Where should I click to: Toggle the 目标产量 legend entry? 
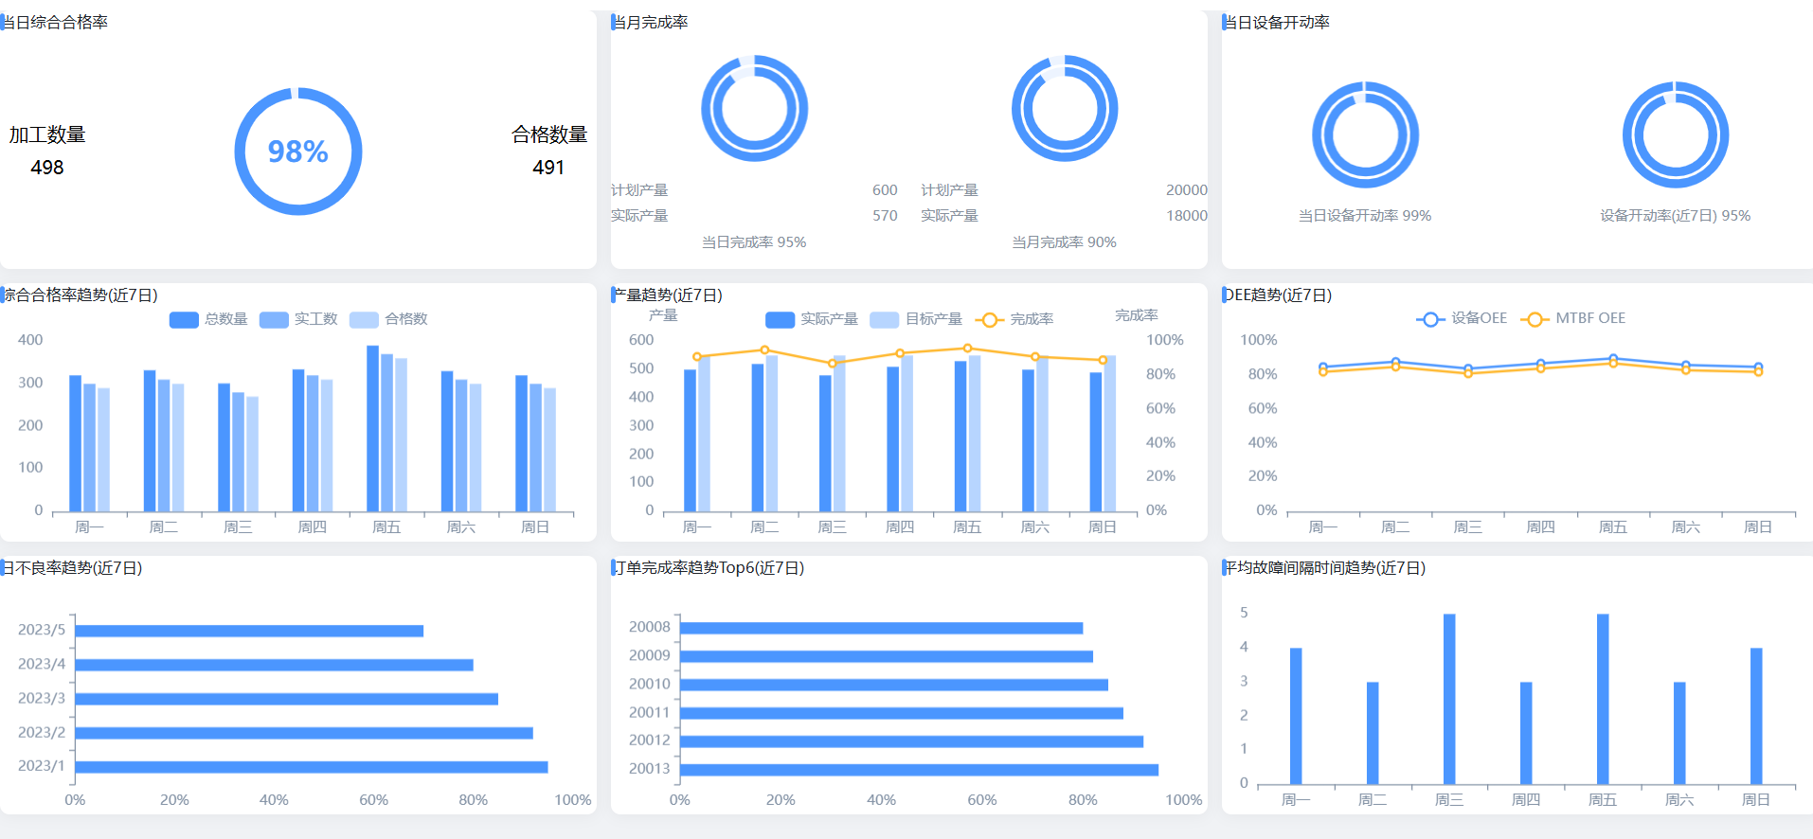click(x=916, y=319)
